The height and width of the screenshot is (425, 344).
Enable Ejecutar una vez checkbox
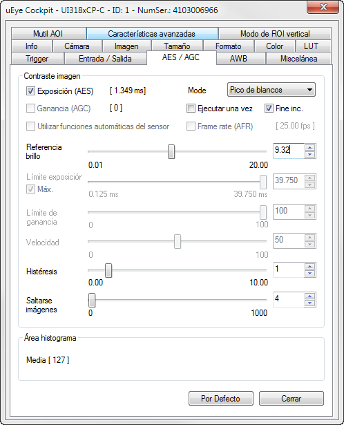coord(191,108)
